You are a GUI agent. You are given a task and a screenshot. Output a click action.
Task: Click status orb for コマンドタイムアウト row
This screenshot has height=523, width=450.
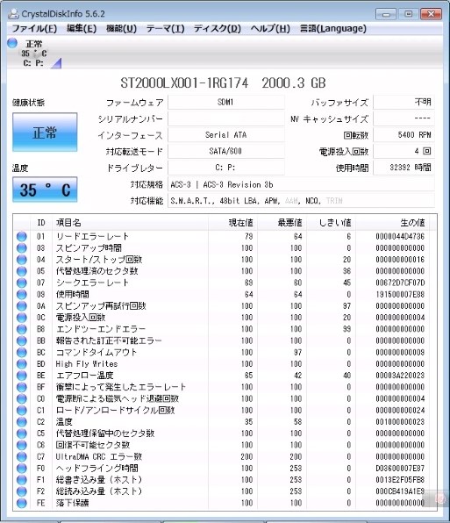(22, 352)
